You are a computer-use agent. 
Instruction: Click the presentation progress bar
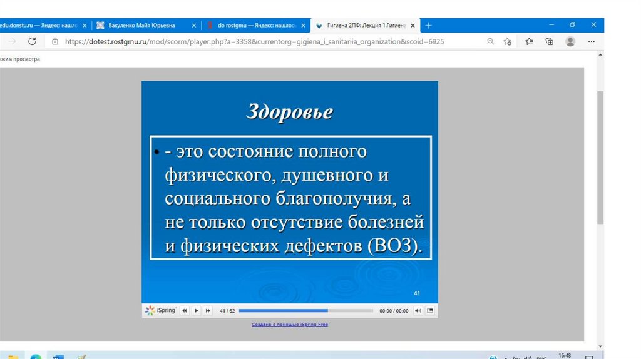coord(305,310)
